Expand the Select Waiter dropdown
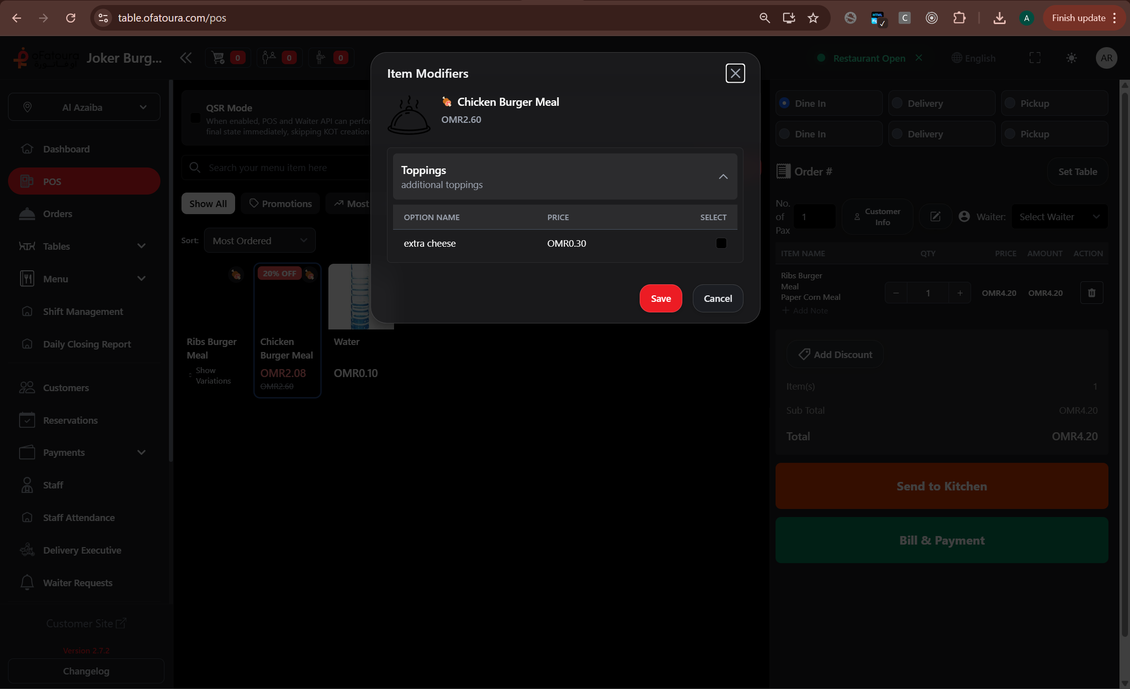The width and height of the screenshot is (1130, 689). [1059, 216]
